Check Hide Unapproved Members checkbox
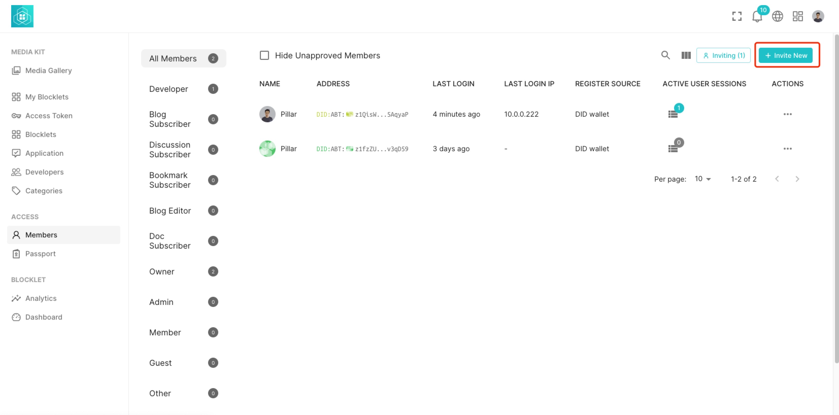Screen dimensions: 839x415 click(264, 55)
